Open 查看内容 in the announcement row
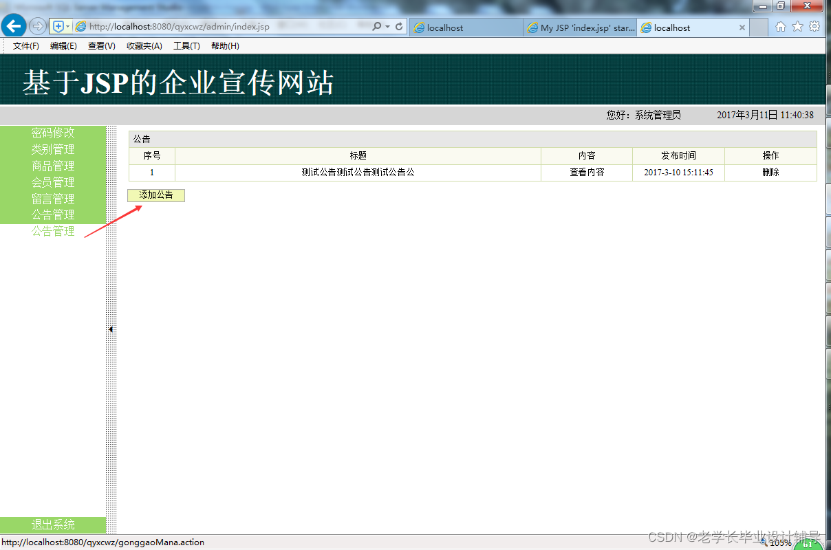This screenshot has height=550, width=831. [x=586, y=172]
